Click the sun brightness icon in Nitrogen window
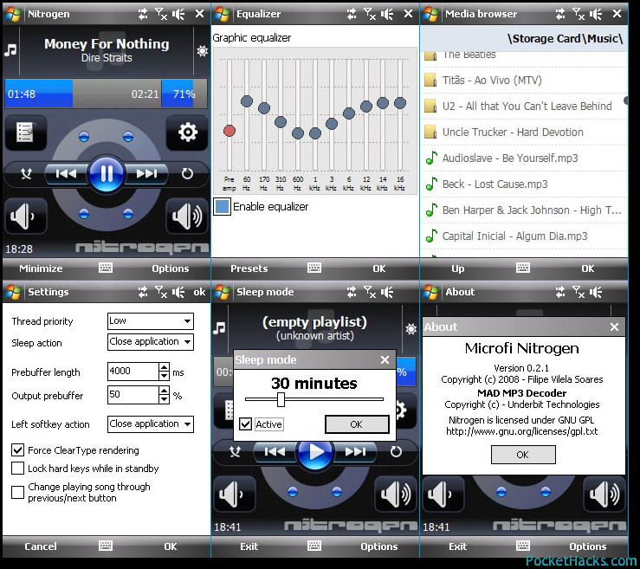This screenshot has height=569, width=640. pos(202,51)
